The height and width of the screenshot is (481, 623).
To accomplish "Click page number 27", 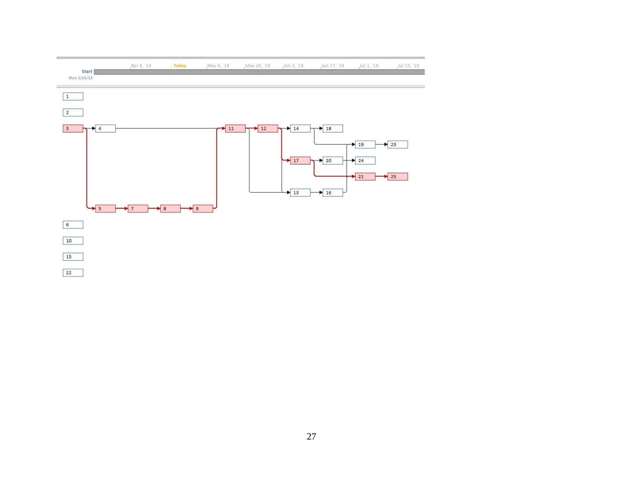I will (x=311, y=436).
